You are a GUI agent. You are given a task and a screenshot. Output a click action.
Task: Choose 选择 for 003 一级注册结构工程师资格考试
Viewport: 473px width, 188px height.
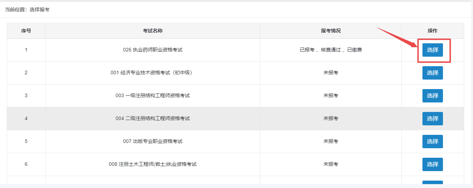432,96
